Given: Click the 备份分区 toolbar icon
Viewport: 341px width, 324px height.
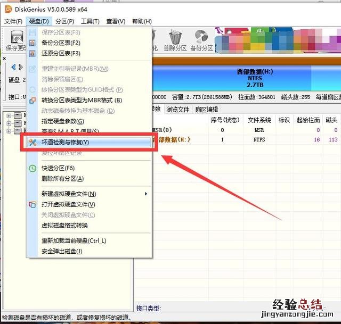Looking at the screenshot, I should (201, 37).
